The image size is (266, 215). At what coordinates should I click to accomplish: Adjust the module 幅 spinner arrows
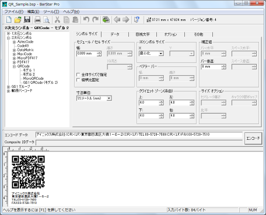[99, 54]
